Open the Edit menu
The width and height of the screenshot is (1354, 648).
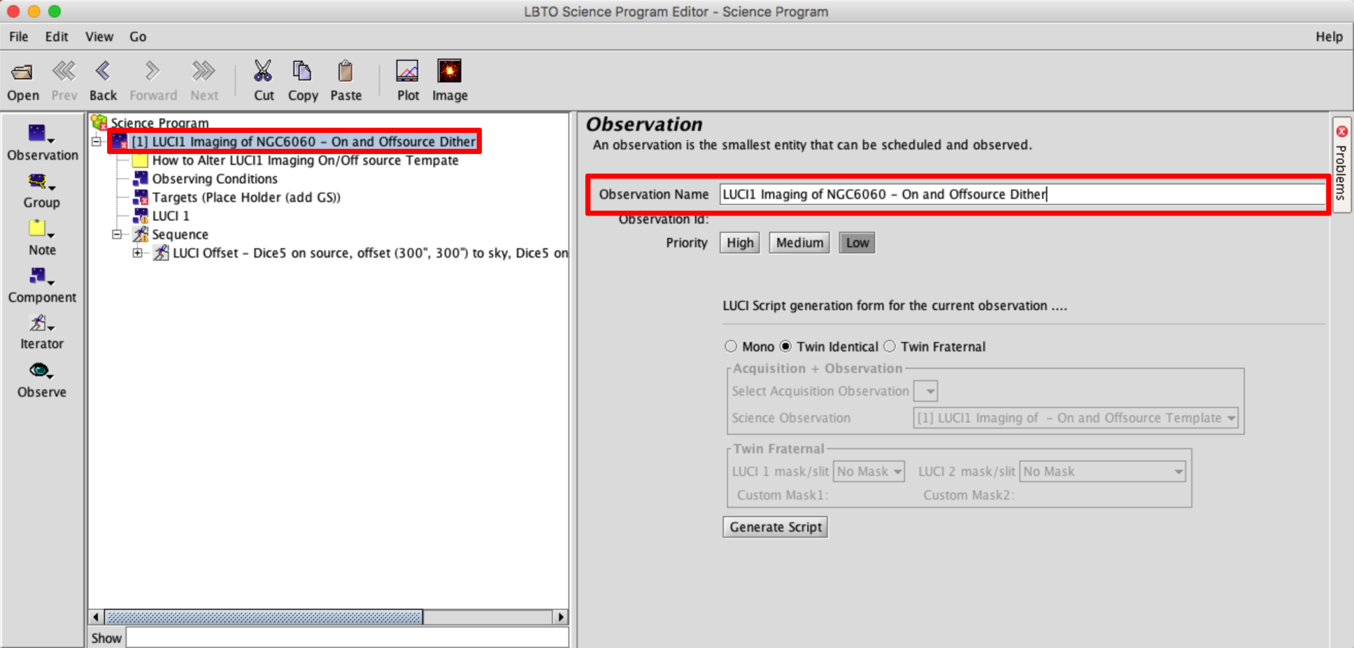click(56, 37)
